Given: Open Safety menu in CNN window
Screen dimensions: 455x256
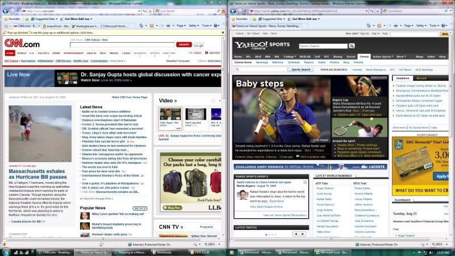Looking at the screenshot, I should click(193, 26).
